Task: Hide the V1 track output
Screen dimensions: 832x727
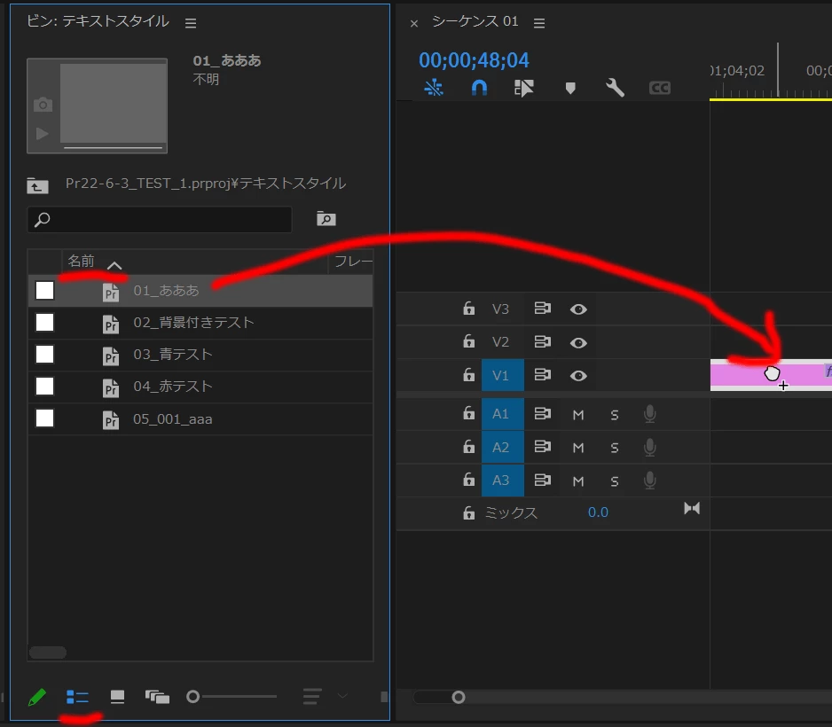Action: [578, 376]
